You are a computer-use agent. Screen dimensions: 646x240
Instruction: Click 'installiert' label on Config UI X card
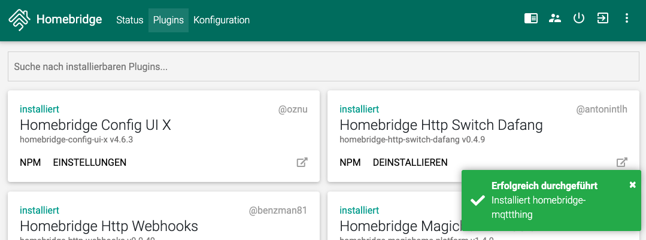coord(40,109)
